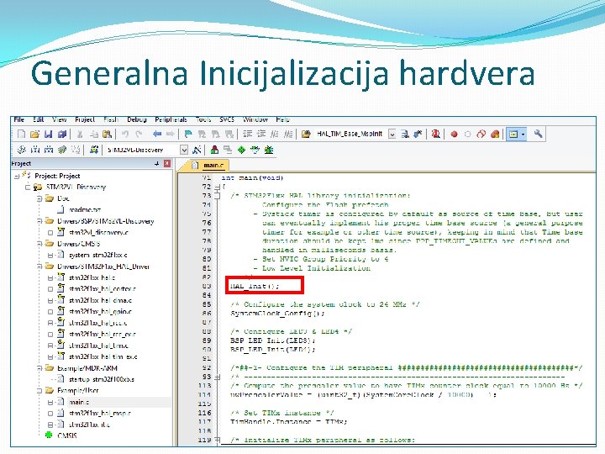Image resolution: width=605 pixels, height=454 pixels.
Task: Open the Edit menu
Action: click(x=38, y=119)
